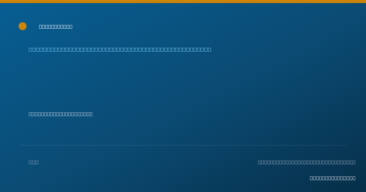Click the three-character gray label at bottom left
Image resolution: width=366 pixels, height=192 pixels.
[x=34, y=162]
